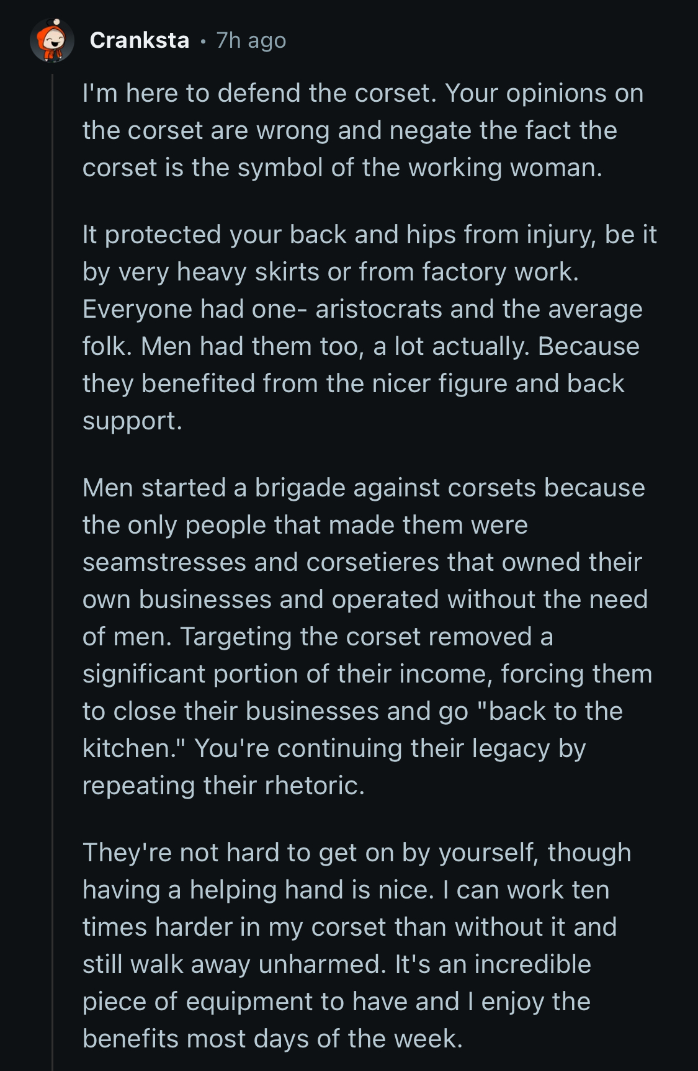Tap the line ending repeating their rhetoric
The height and width of the screenshot is (1071, 698).
[223, 786]
